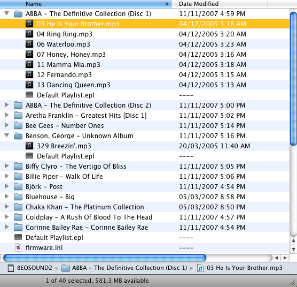Select the 06 Waterloo.mp3 file
The width and height of the screenshot is (297, 287).
point(145,44)
